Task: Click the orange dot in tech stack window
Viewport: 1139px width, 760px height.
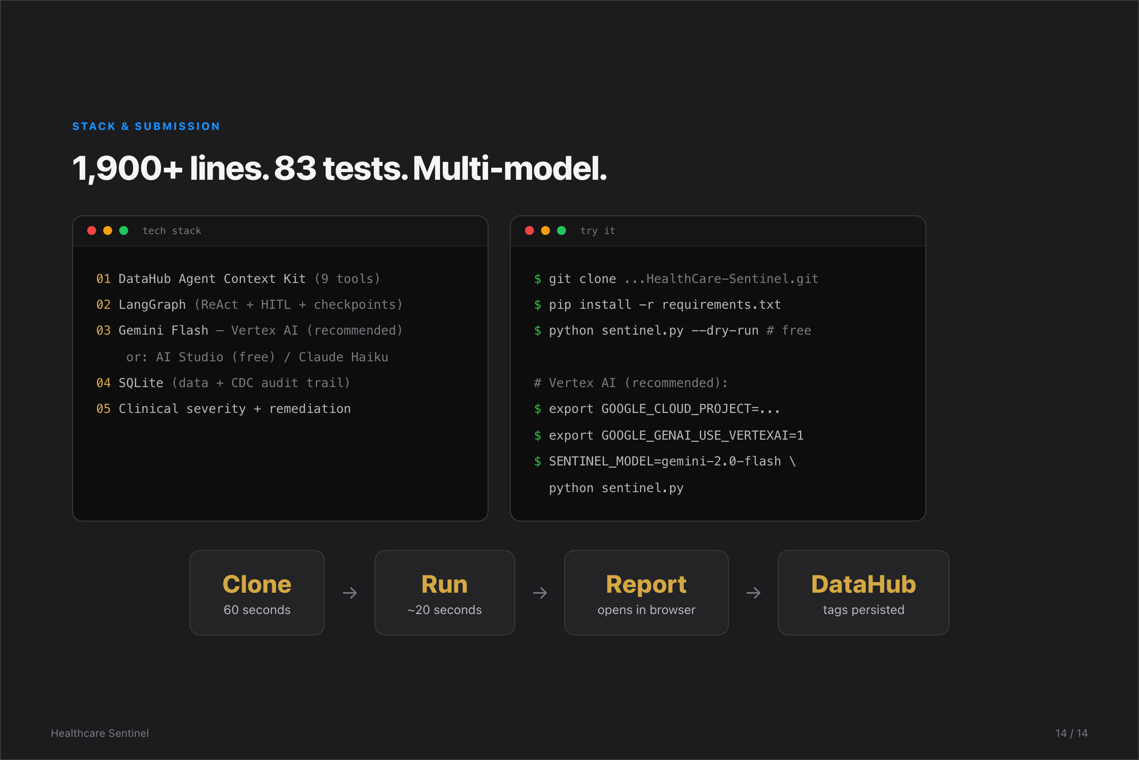Action: [x=108, y=230]
